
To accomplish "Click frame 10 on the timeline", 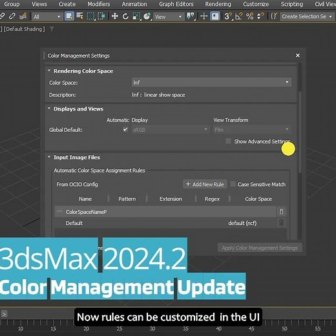I will click(x=20, y=329).
